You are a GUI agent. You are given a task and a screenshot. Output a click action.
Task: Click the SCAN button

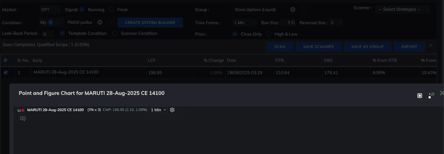pos(280,47)
